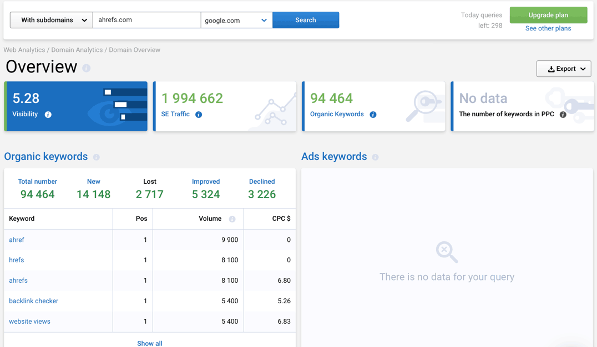
Task: Open the backlink checker keyword report
Action: click(x=33, y=301)
